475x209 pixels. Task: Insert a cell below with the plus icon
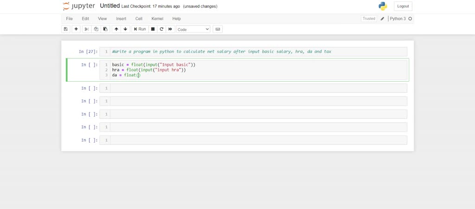coord(76,29)
